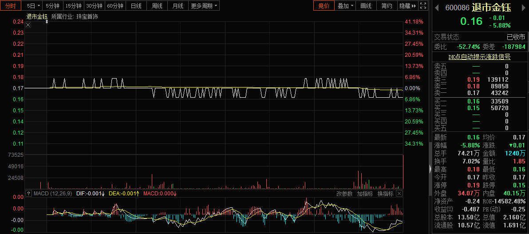Click 涨停 price 0.19
Image resolution: width=529 pixels, height=234 pixels.
474,185
